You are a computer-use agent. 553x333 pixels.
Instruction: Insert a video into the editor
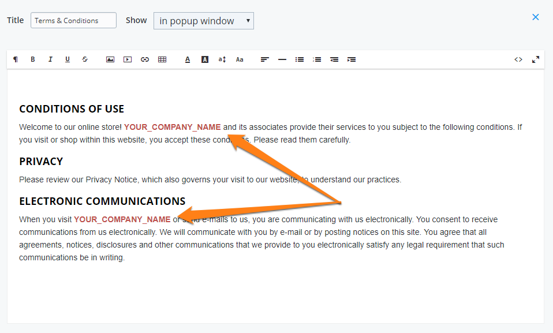coord(128,59)
